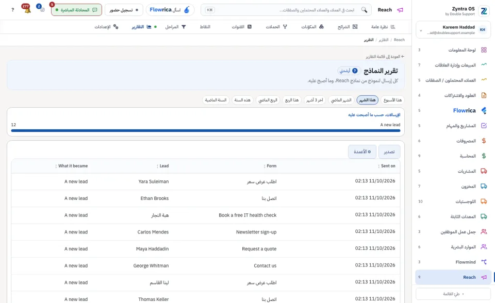Sort by the Form column
Viewport: 495px width, 303px height.
pos(270,166)
